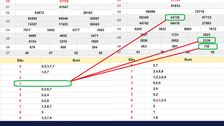The width and height of the screenshot is (224, 126).
Task: Click the highlighted number 2339
Action: (x=206, y=40)
